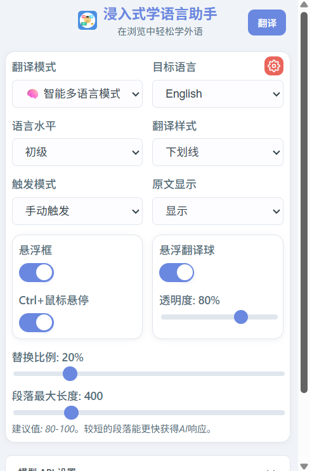
Task: Click the vertical scrollbar thumb
Action: pyautogui.click(x=304, y=202)
